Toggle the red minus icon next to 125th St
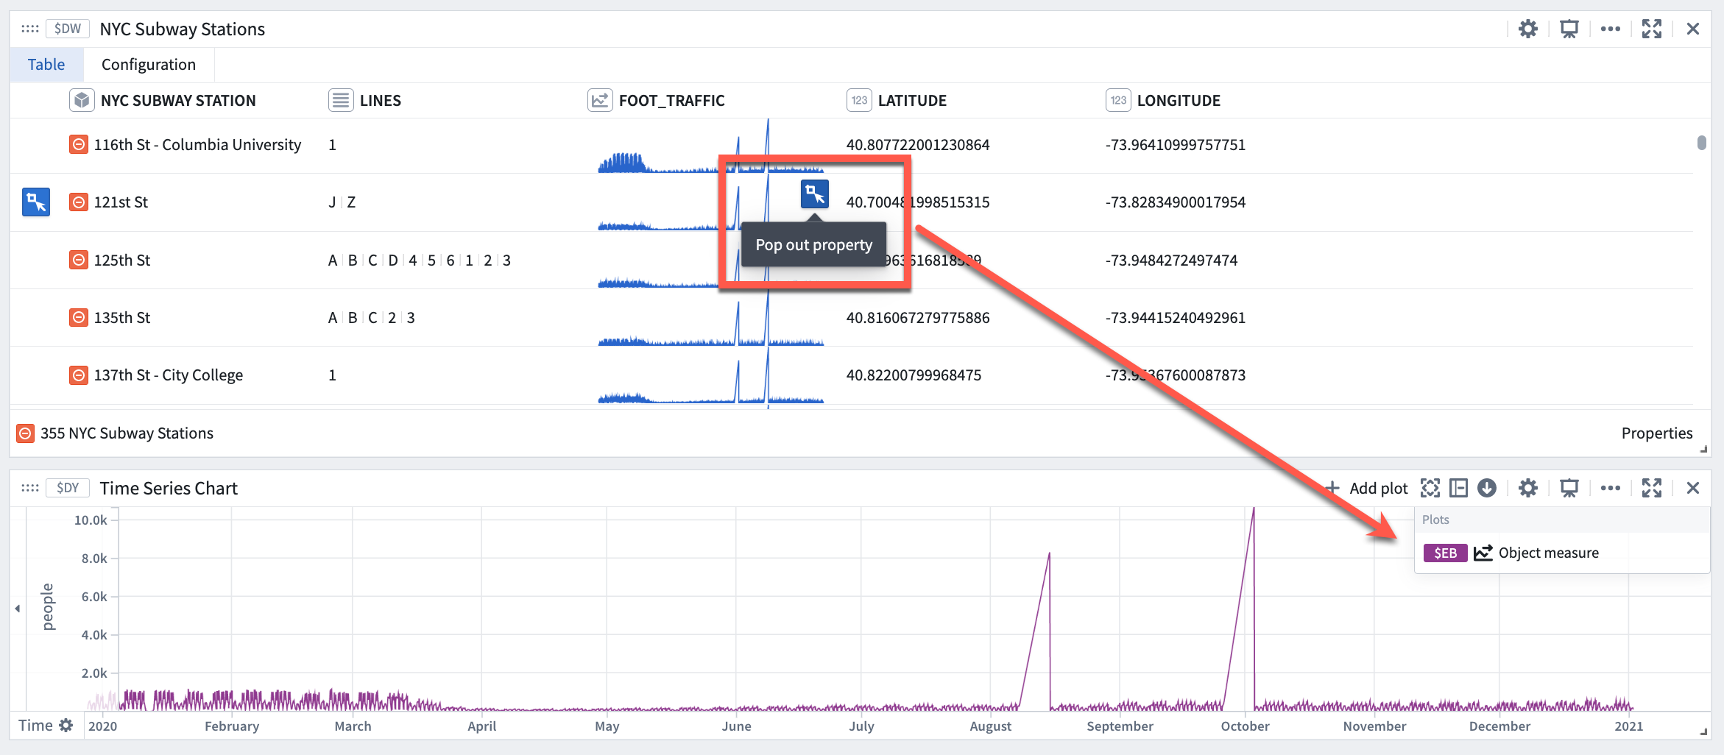The height and width of the screenshot is (755, 1724). (79, 260)
